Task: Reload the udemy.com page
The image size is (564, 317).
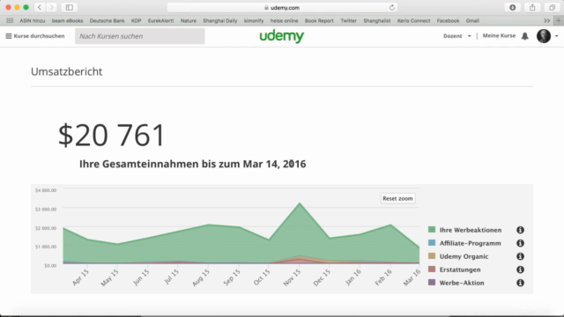Action: [x=392, y=8]
